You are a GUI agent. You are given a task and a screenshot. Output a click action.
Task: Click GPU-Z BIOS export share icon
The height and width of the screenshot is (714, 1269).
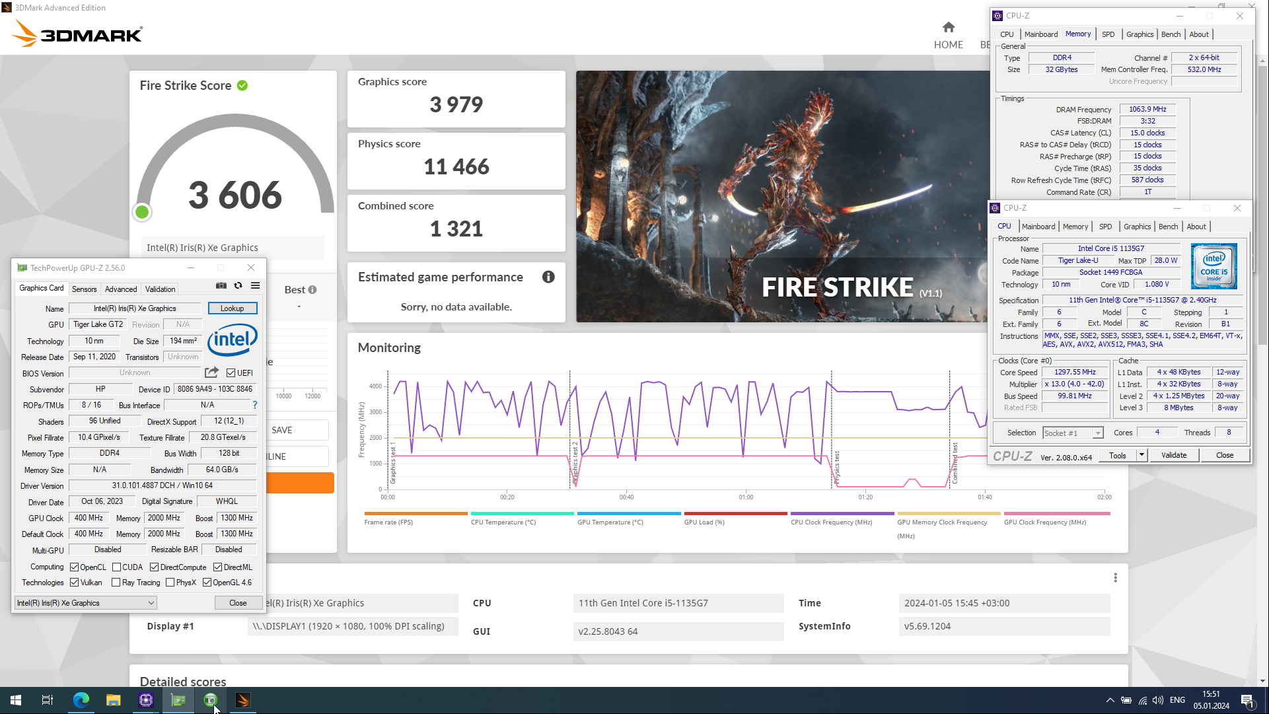[x=211, y=373]
